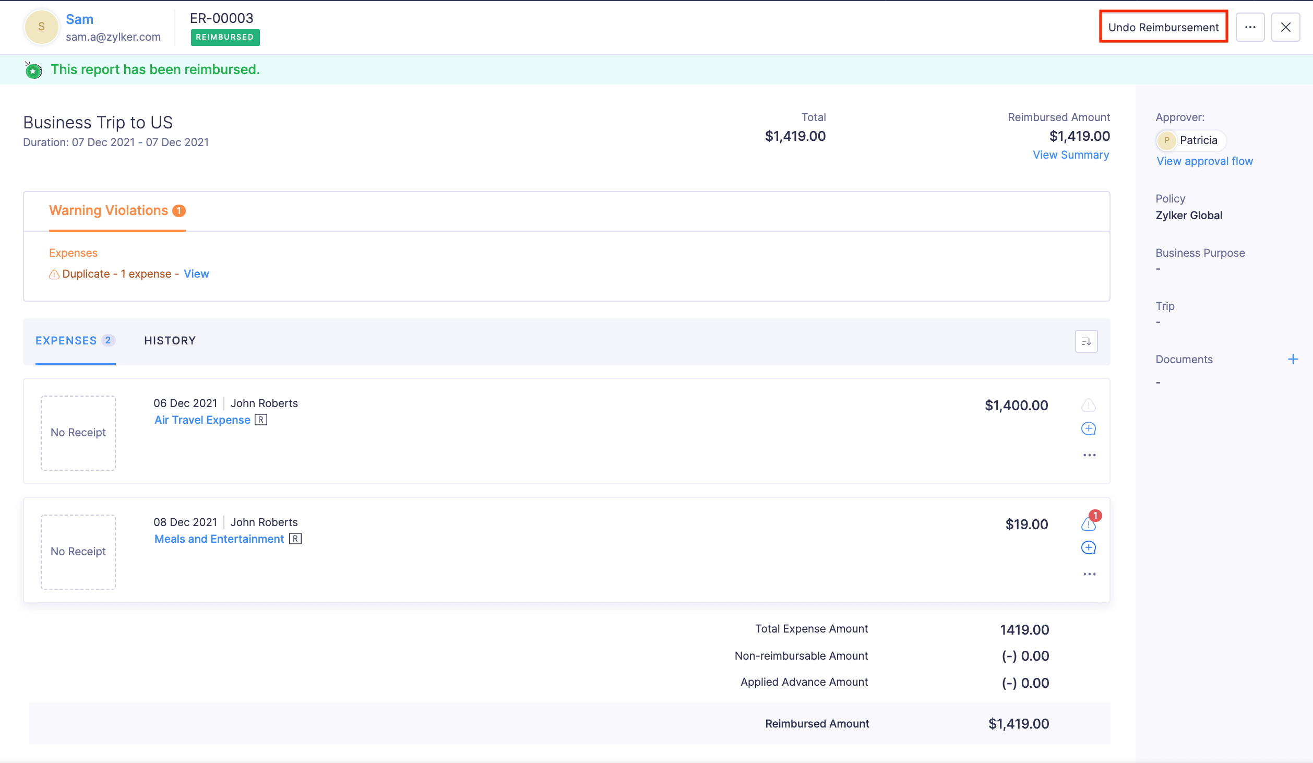Click the reimbursable badge on Air Travel Expense

[261, 419]
